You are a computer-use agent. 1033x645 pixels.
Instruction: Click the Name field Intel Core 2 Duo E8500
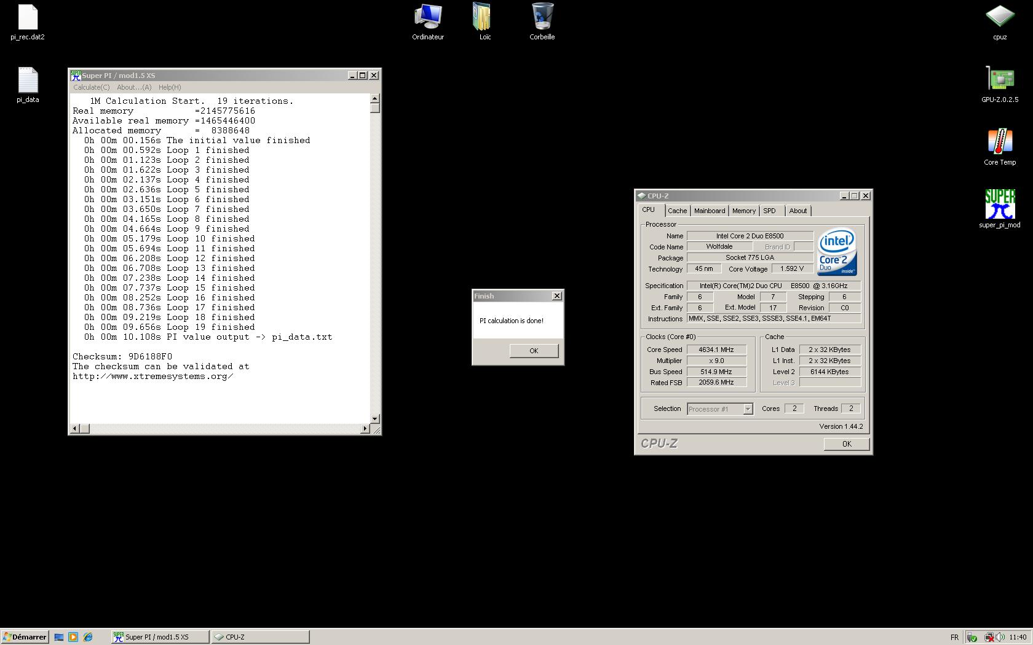[x=750, y=236]
